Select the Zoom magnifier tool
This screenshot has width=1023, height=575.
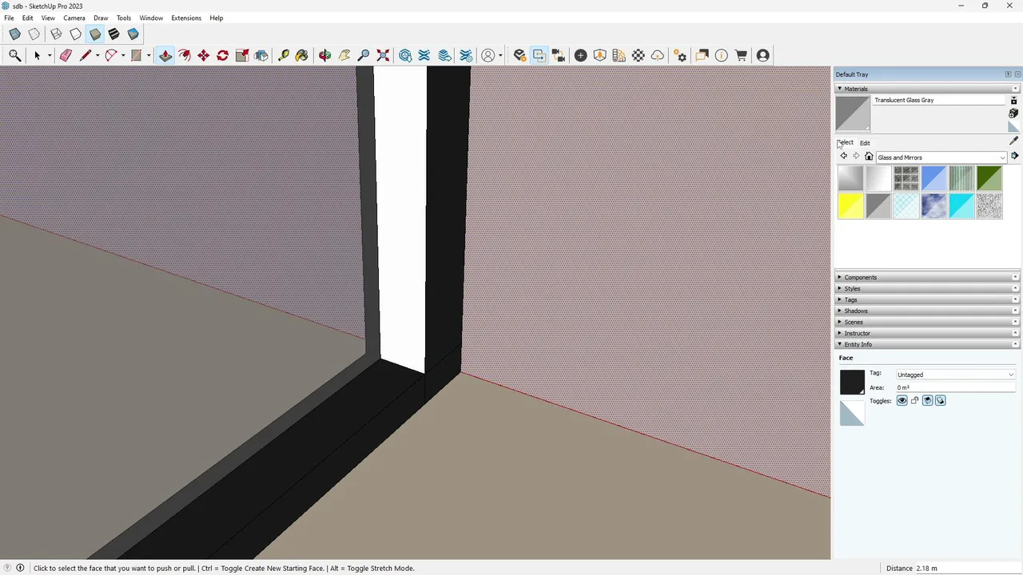coord(364,55)
